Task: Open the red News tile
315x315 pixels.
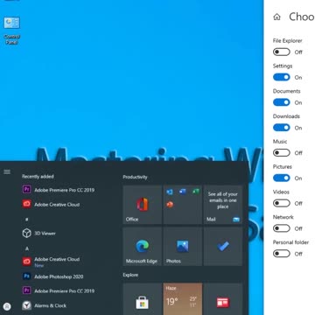Action: click(223, 299)
